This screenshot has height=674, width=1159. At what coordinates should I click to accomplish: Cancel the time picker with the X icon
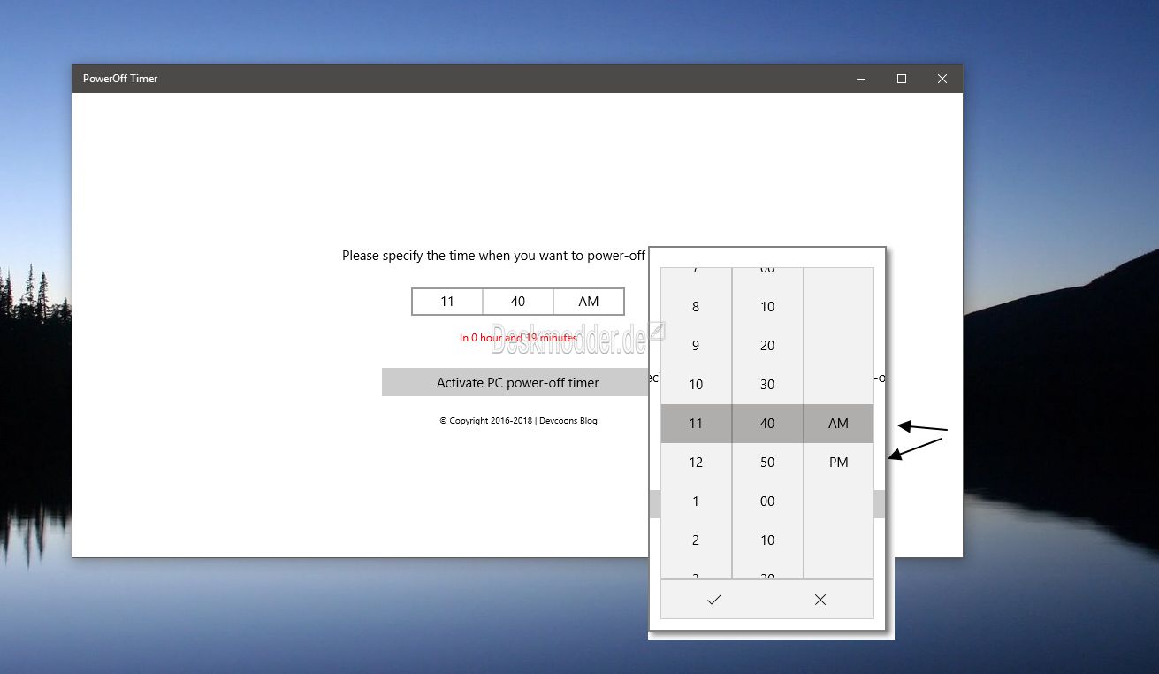click(820, 600)
